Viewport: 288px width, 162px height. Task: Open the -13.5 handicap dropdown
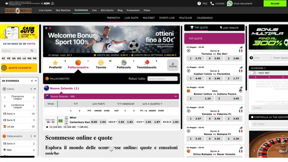(140, 122)
